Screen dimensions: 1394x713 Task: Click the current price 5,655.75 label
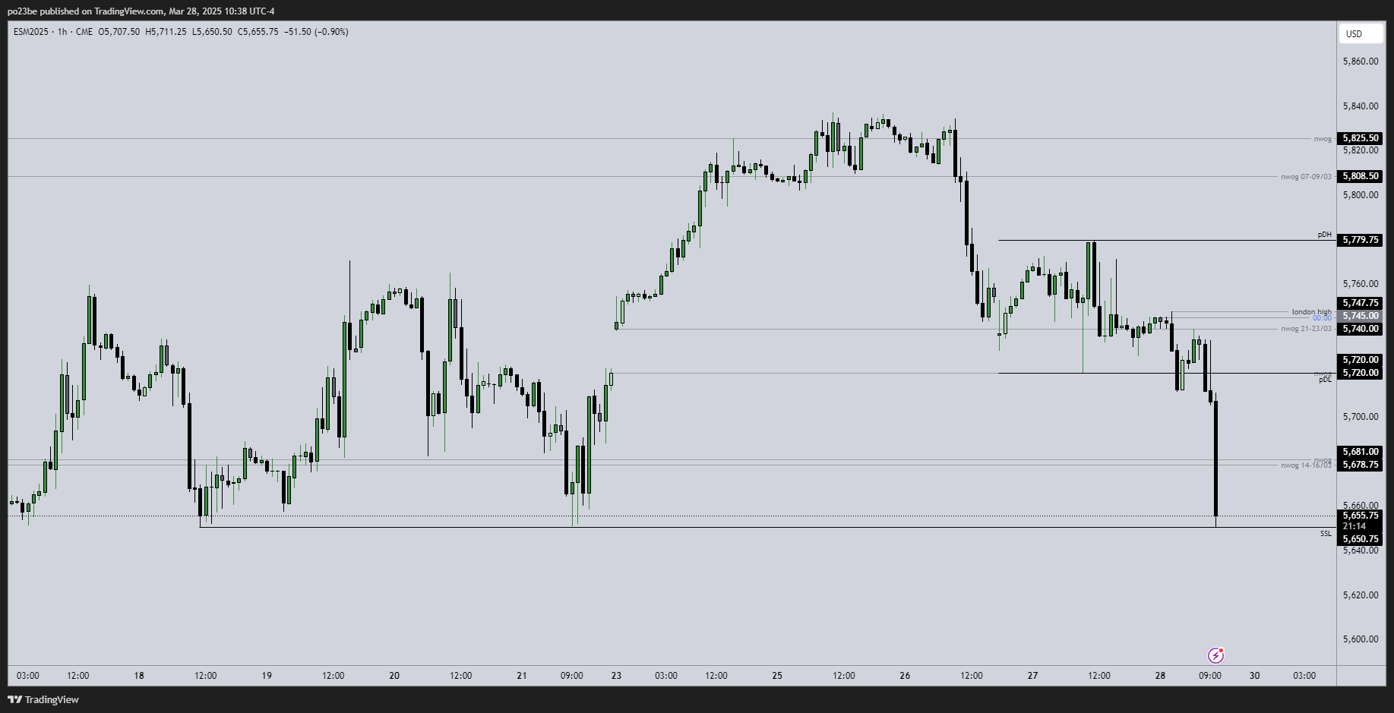point(1360,516)
